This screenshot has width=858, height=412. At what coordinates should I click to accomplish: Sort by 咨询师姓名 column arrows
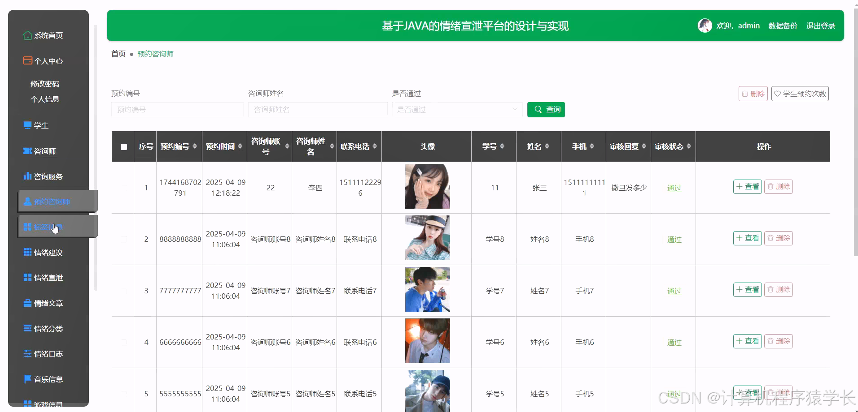click(x=332, y=146)
